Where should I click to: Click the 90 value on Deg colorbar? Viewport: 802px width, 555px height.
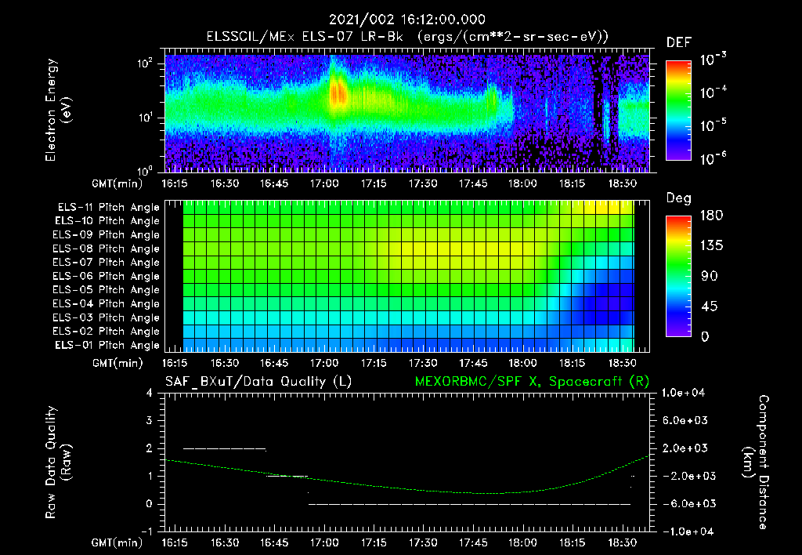710,277
